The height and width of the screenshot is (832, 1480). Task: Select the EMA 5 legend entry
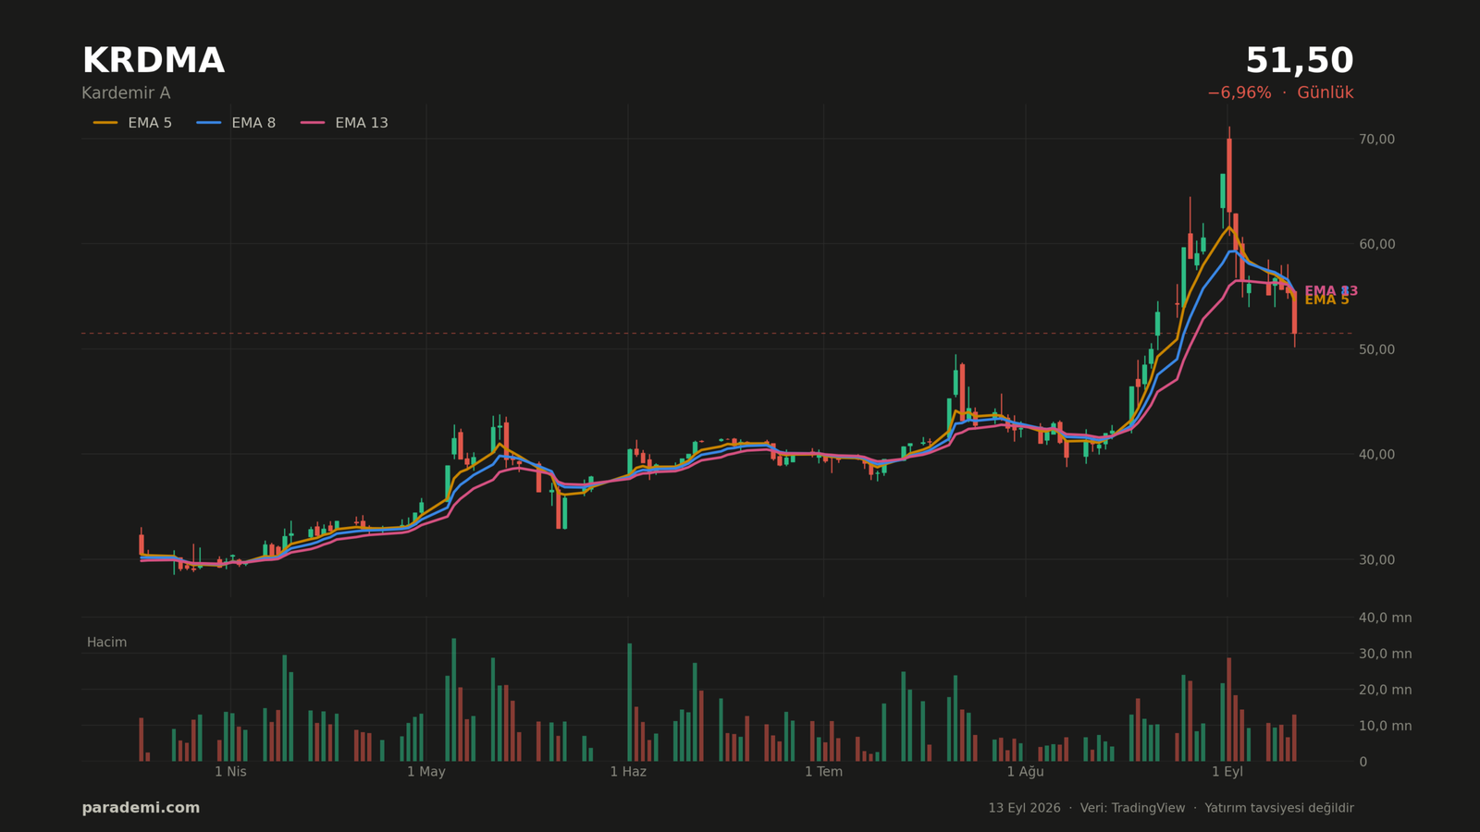(x=132, y=123)
